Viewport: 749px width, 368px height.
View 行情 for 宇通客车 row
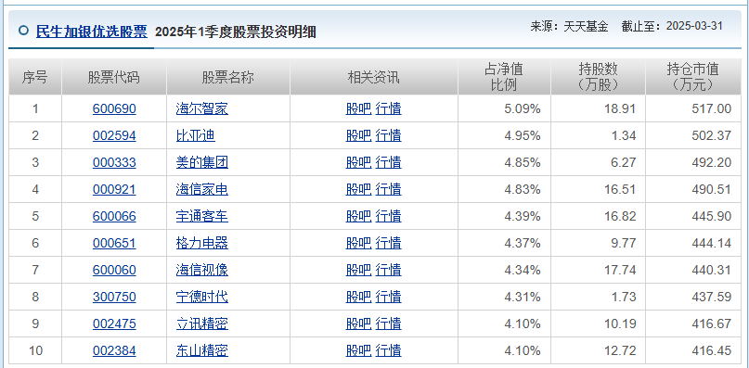[388, 216]
